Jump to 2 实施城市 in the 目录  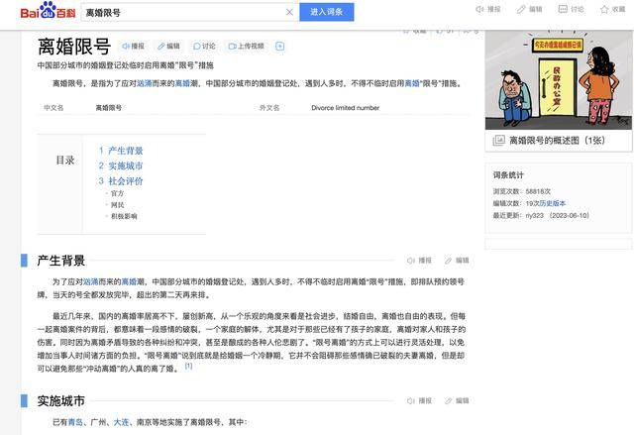[x=121, y=165]
